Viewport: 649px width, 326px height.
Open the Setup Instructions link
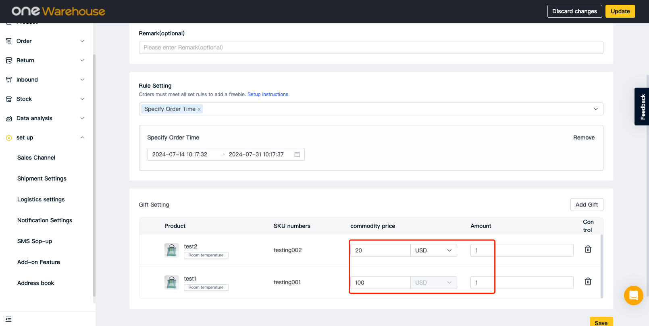click(x=268, y=94)
